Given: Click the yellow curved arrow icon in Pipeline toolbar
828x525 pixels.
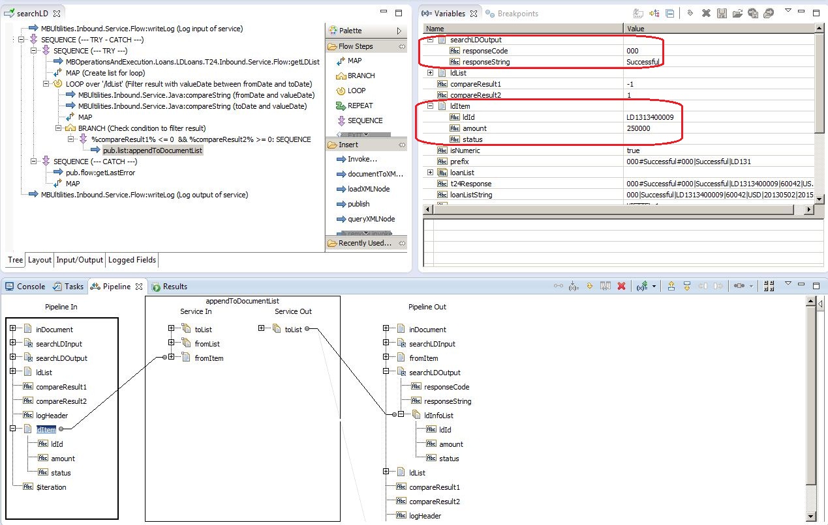Looking at the screenshot, I should click(x=590, y=286).
